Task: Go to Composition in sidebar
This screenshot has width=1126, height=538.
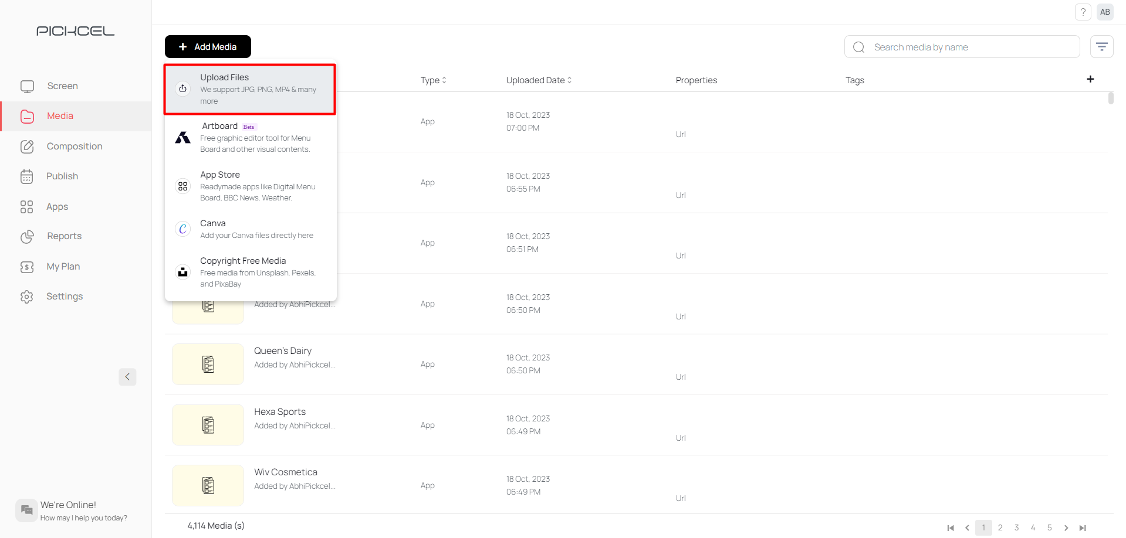Action: point(76,147)
